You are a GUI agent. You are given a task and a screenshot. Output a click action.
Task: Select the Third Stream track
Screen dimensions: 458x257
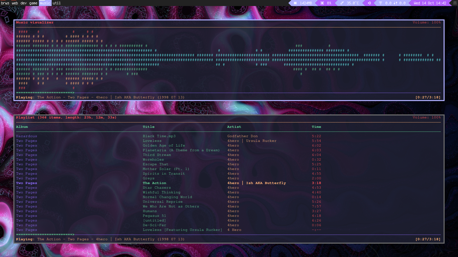click(157, 155)
